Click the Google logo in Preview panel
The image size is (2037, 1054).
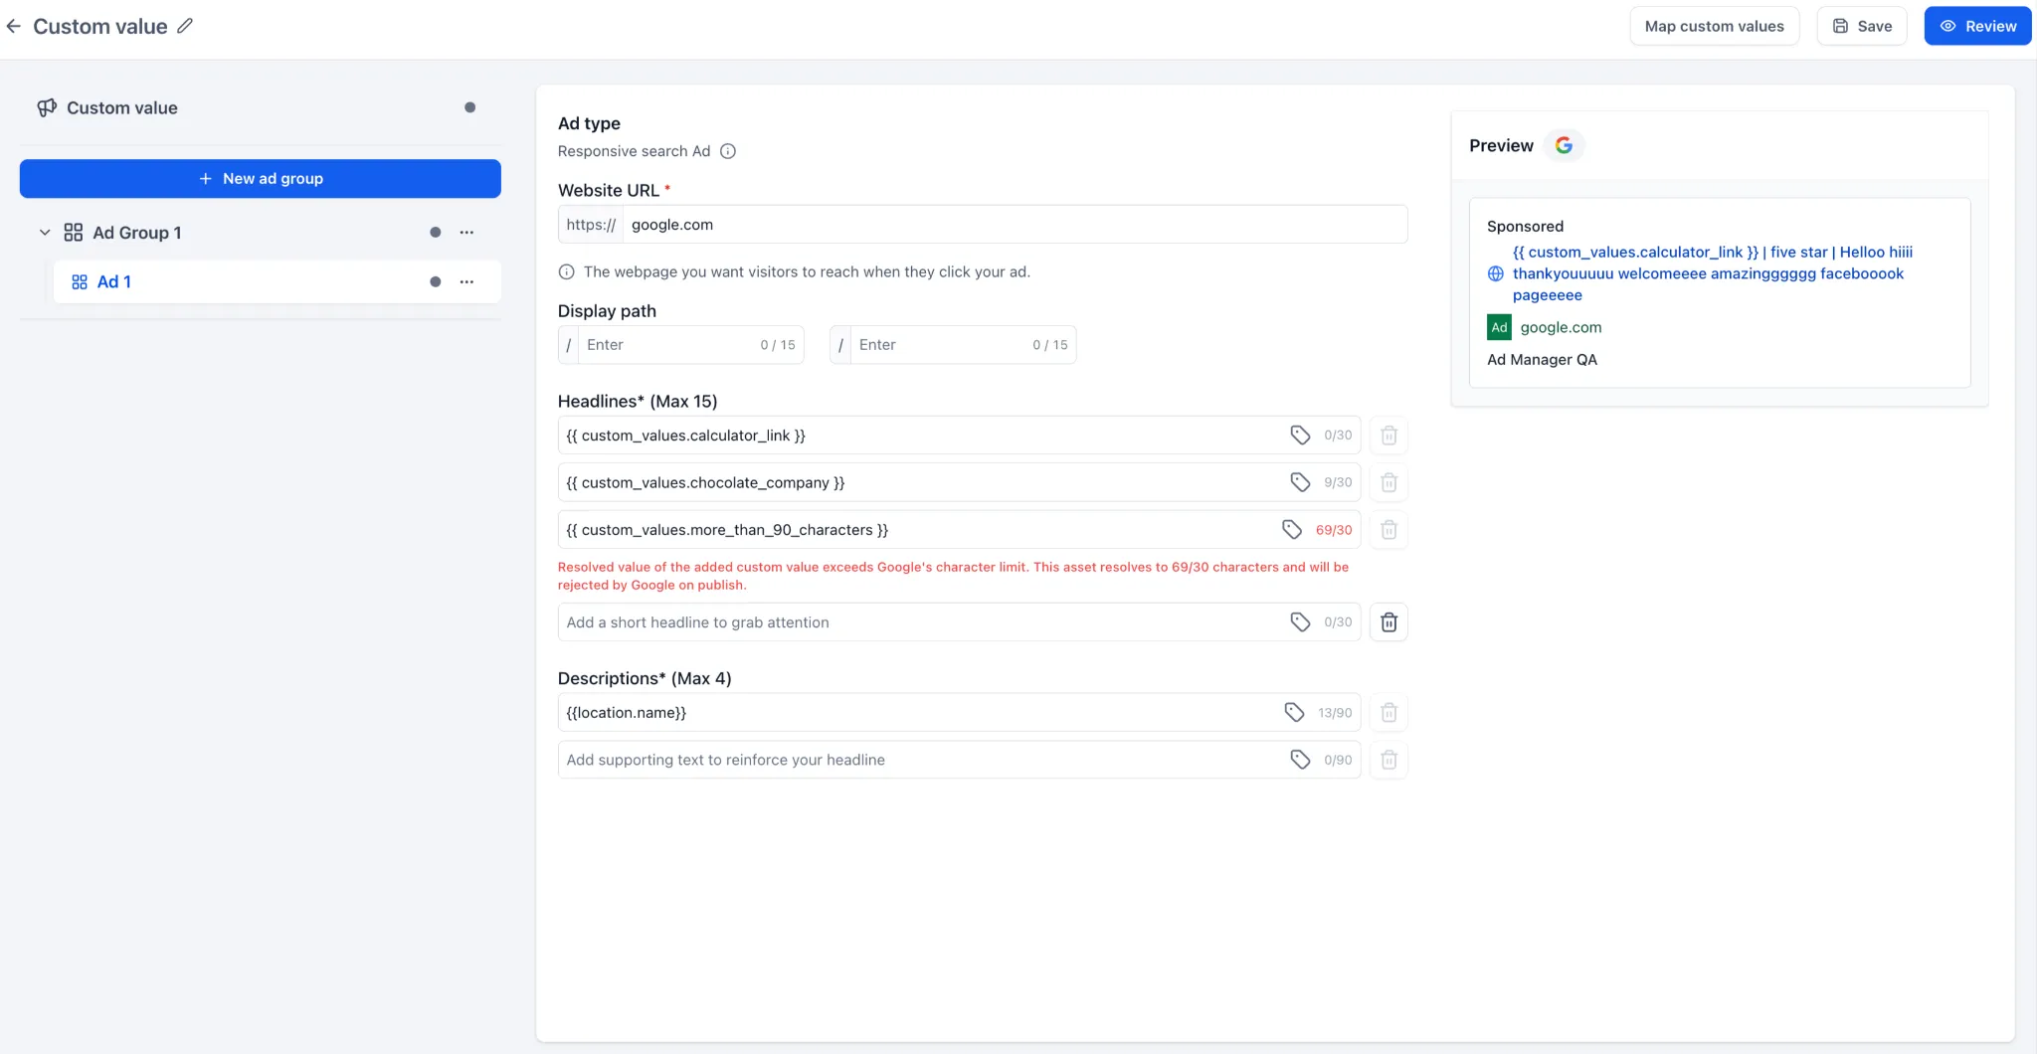pyautogui.click(x=1564, y=145)
